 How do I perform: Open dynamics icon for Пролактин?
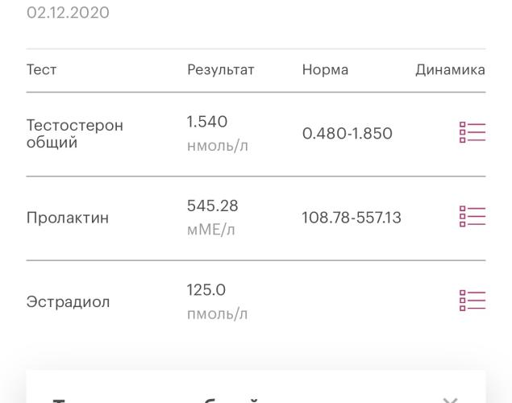coord(472,216)
